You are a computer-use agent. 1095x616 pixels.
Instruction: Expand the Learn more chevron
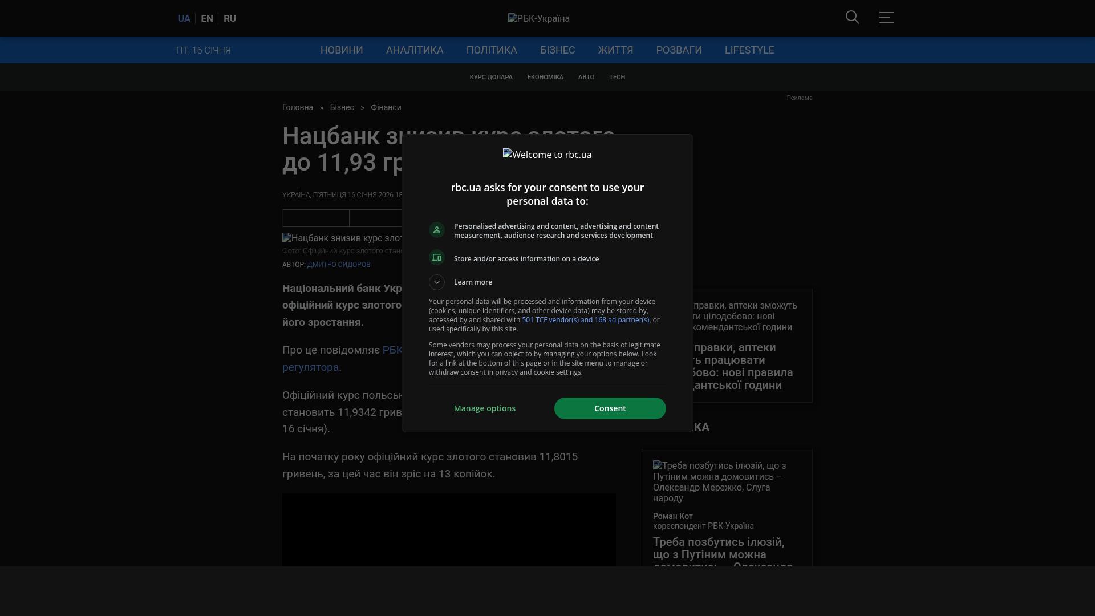pyautogui.click(x=437, y=282)
